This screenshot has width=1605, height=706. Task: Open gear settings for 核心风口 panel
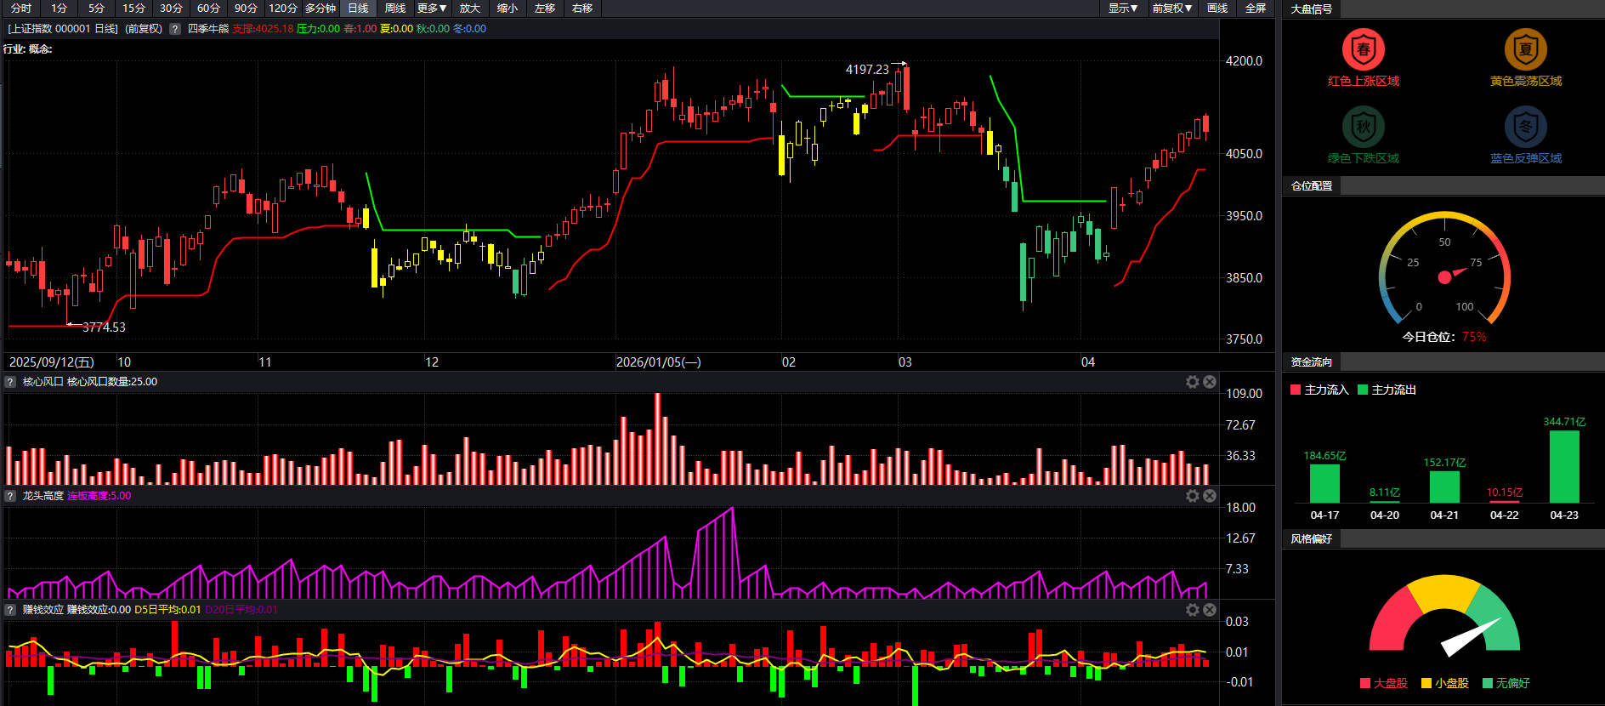pyautogui.click(x=1193, y=382)
